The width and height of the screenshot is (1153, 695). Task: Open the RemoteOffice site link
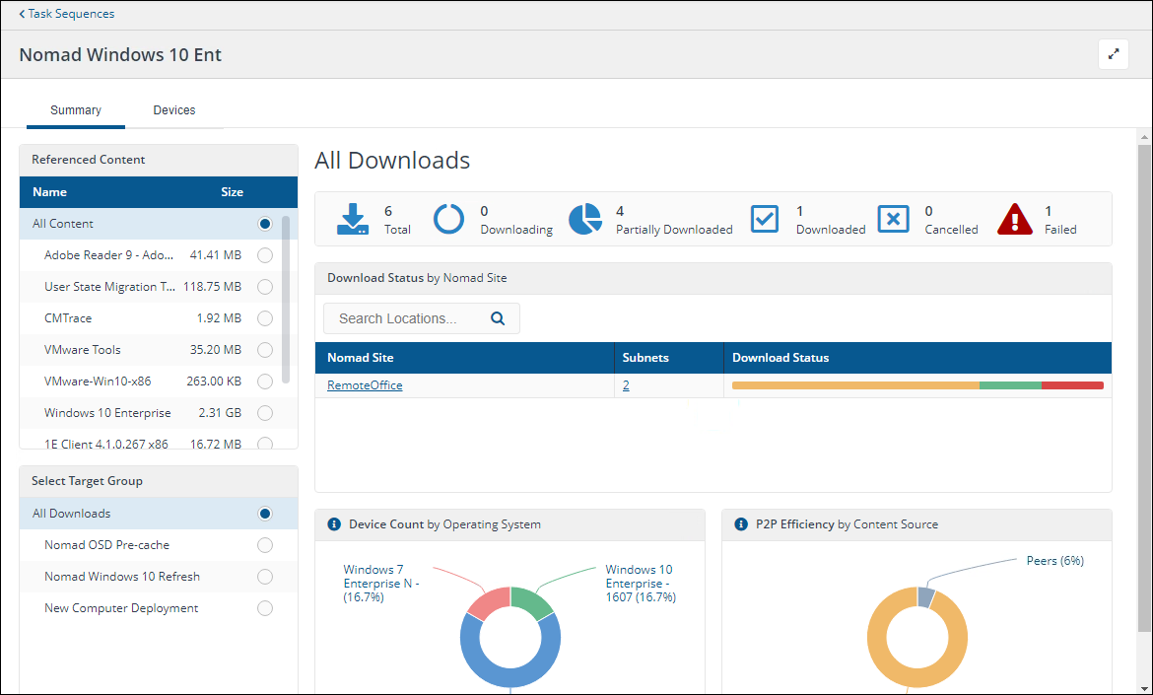(x=365, y=385)
